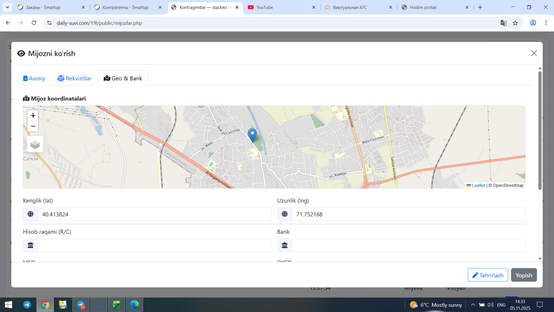
Task: Switch to the Rekvizitlar tab
Action: 74,78
